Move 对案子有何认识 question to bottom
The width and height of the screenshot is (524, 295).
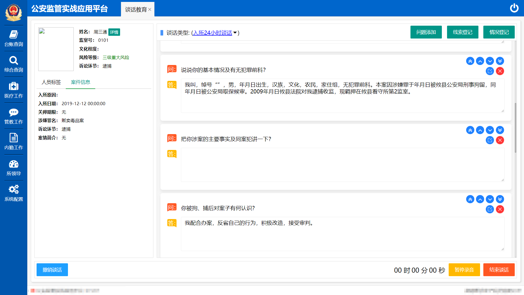pyautogui.click(x=500, y=199)
